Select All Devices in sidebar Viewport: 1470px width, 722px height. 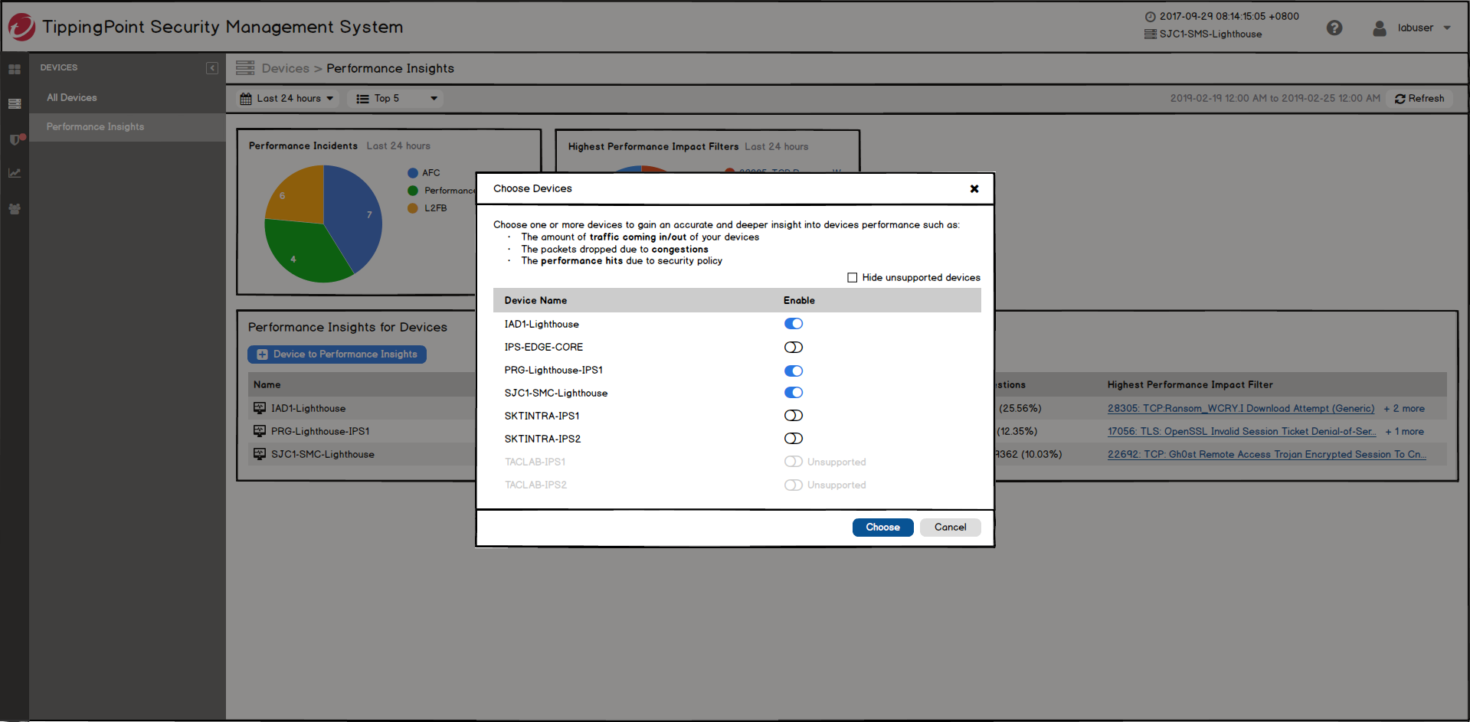71,98
